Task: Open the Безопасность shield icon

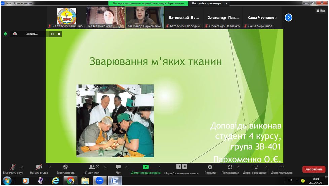Action: 66,167
